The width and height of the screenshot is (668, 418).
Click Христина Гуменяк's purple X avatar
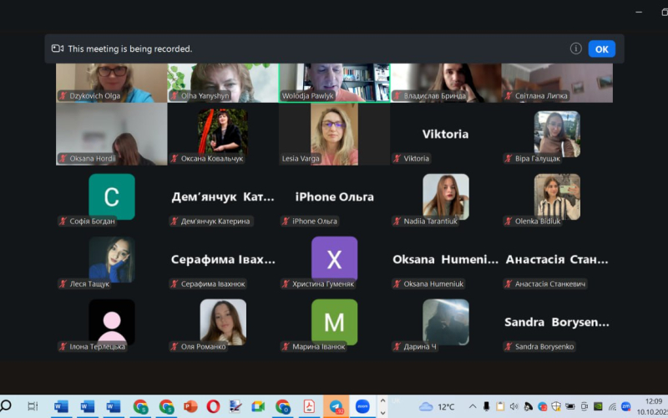pos(334,259)
